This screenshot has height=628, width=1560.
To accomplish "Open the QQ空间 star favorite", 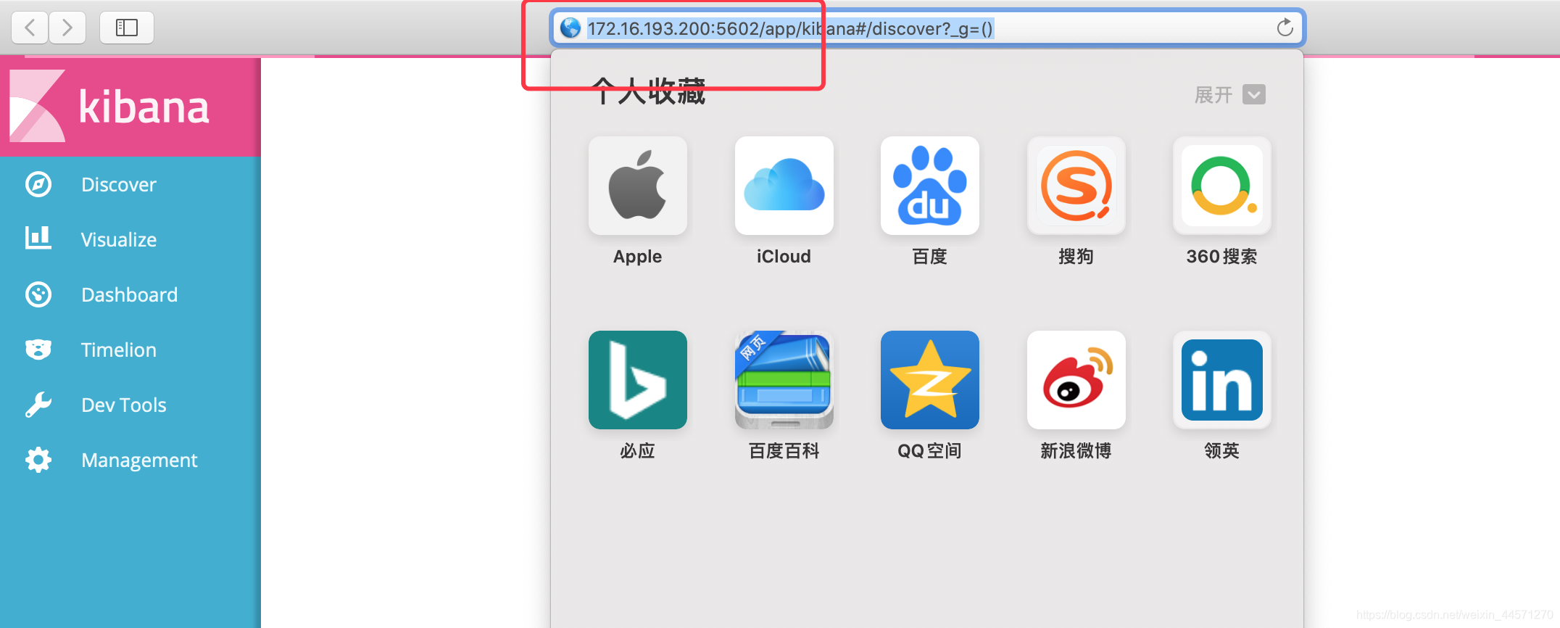I will coord(930,380).
